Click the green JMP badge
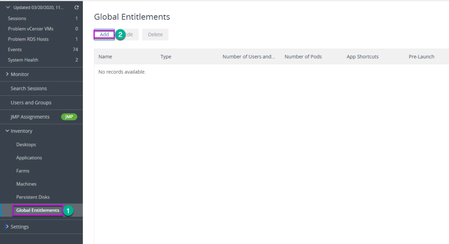Screen dimensions: 449x244 69,117
